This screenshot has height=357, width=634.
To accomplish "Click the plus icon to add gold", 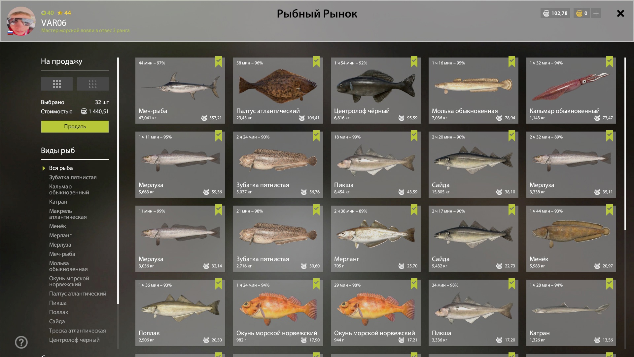I will pos(596,13).
